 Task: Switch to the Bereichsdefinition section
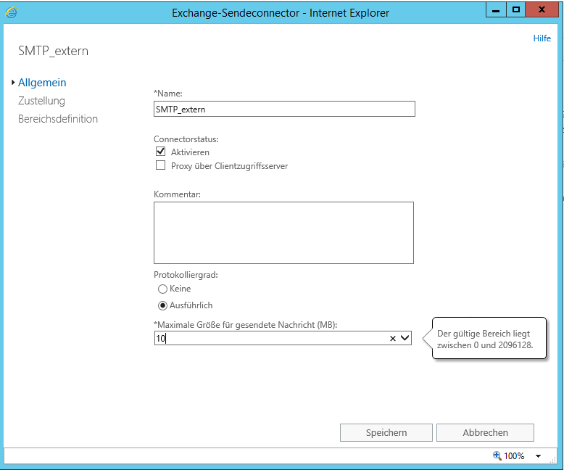pos(58,119)
